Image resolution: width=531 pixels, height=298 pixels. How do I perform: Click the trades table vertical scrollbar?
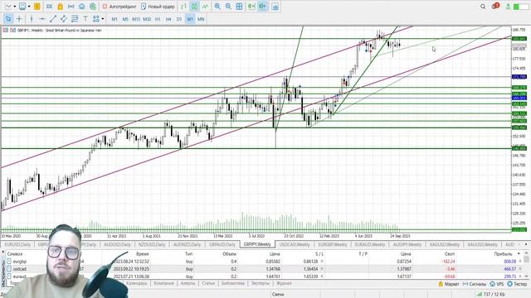coord(526,265)
